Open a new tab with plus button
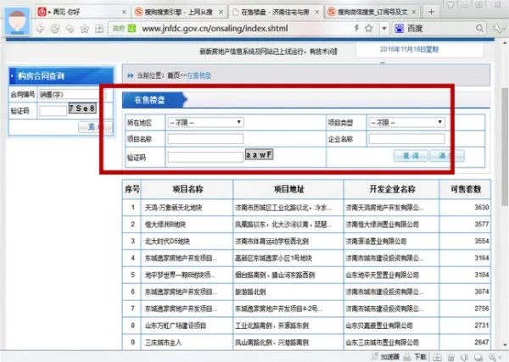The height and width of the screenshot is (362, 509). click(431, 12)
